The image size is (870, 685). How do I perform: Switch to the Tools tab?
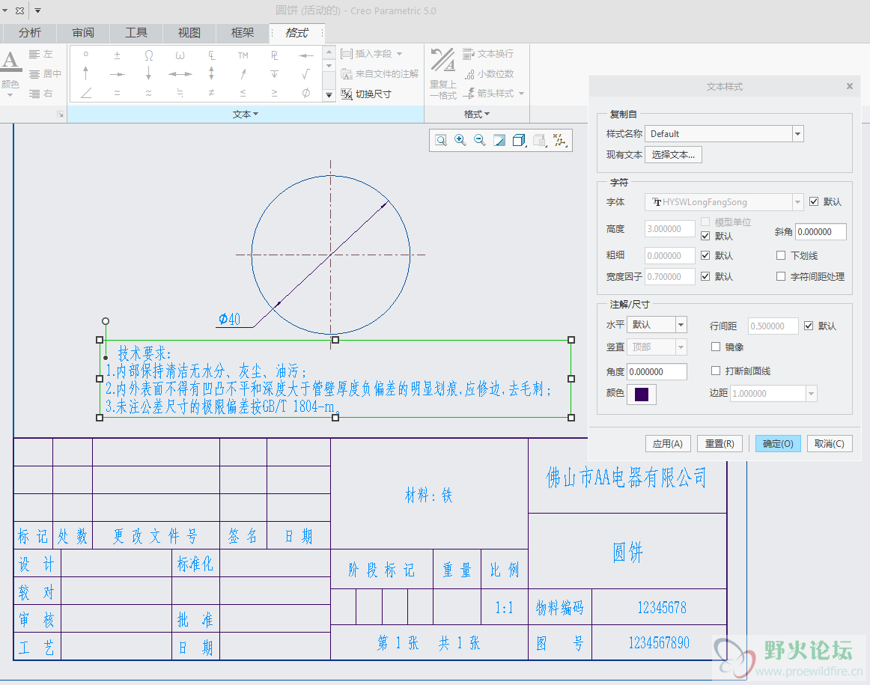point(136,33)
